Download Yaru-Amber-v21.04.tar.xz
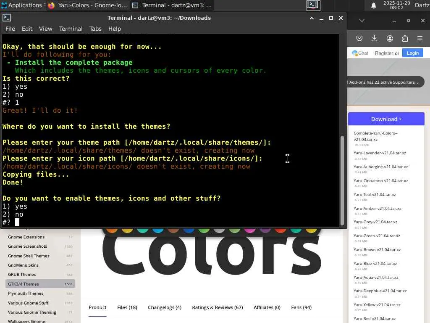430x323 pixels. 377,209
